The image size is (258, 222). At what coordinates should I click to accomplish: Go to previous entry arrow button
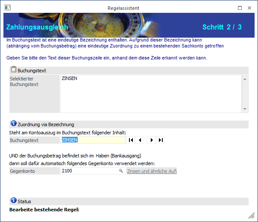[140, 140]
